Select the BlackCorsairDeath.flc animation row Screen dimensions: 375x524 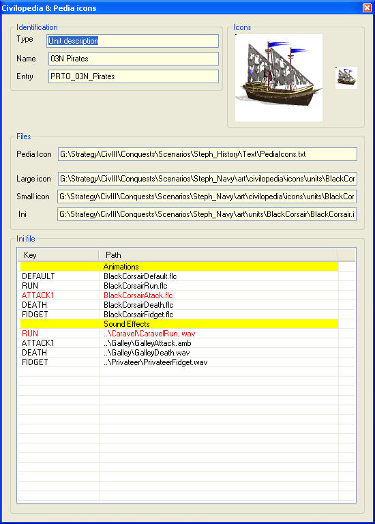click(x=179, y=305)
